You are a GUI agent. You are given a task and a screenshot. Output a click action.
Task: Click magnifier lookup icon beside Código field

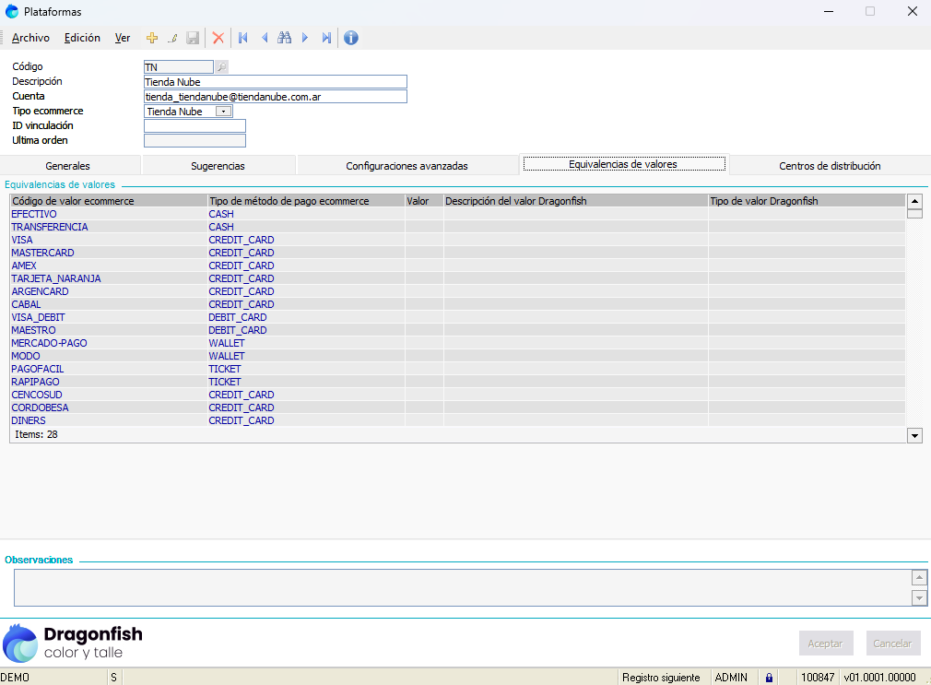coord(221,66)
